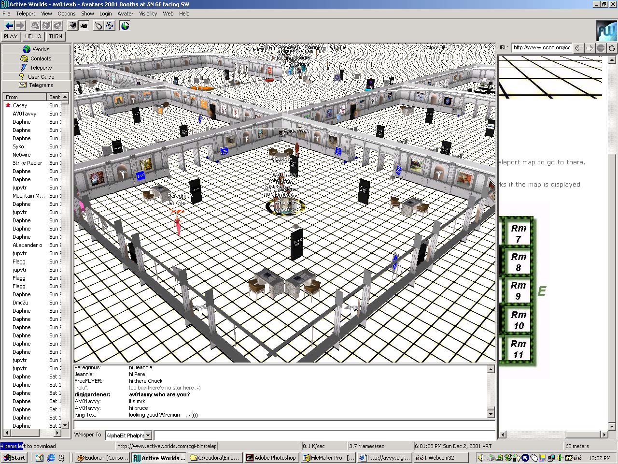Click the TURN gesture button

point(56,36)
